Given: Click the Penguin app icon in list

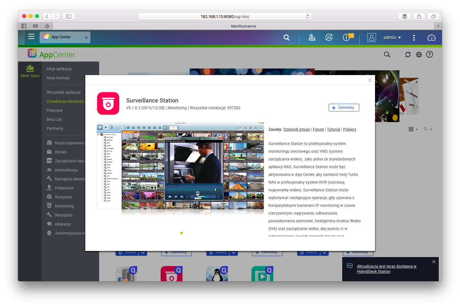Looking at the screenshot, I should pyautogui.click(x=217, y=274).
